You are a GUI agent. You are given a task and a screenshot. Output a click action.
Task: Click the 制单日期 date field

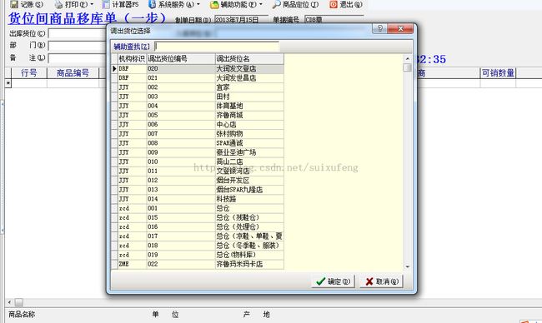[x=241, y=20]
